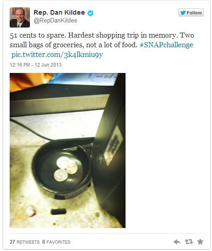View the 6 favorites list
Image resolution: width=212 pixels, height=251 pixels.
(56, 242)
